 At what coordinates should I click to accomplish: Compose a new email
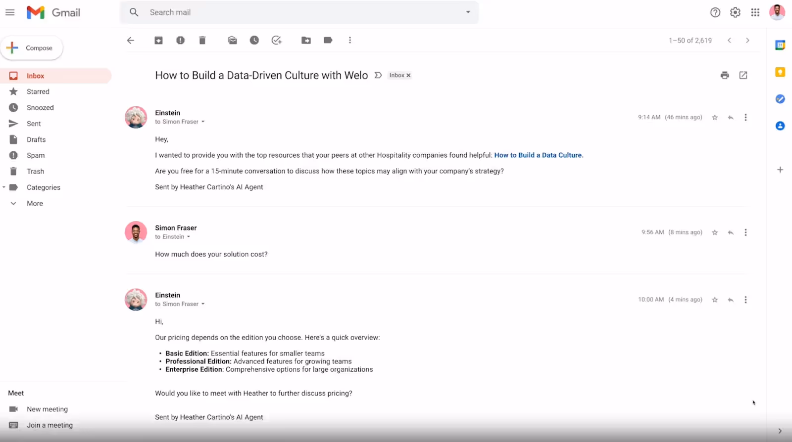point(32,48)
